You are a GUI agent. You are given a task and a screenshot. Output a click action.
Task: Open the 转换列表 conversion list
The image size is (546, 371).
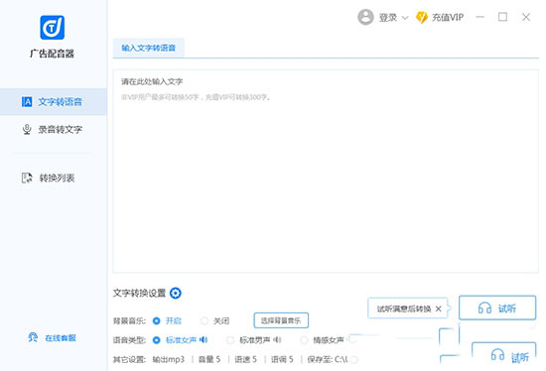tap(49, 178)
